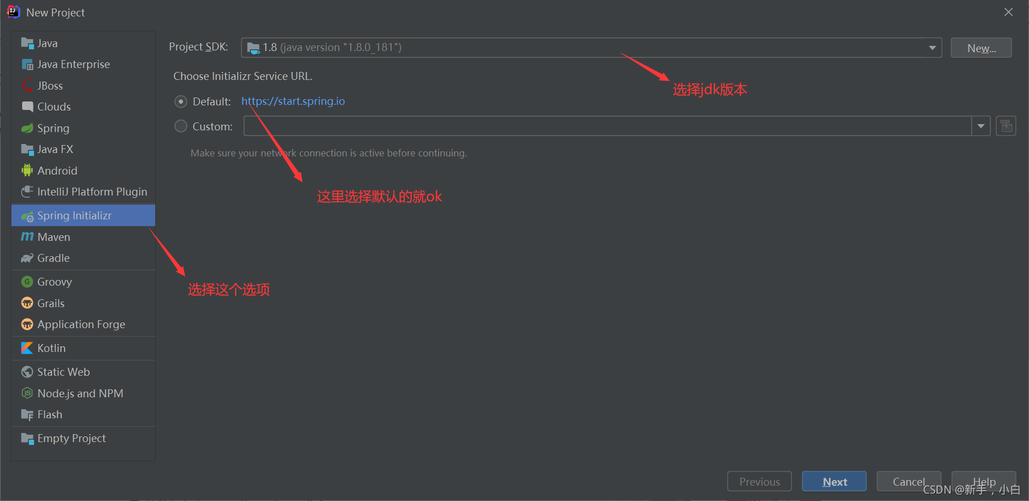Image resolution: width=1029 pixels, height=501 pixels.
Task: Select the Custom service URL radio button
Action: [181, 126]
